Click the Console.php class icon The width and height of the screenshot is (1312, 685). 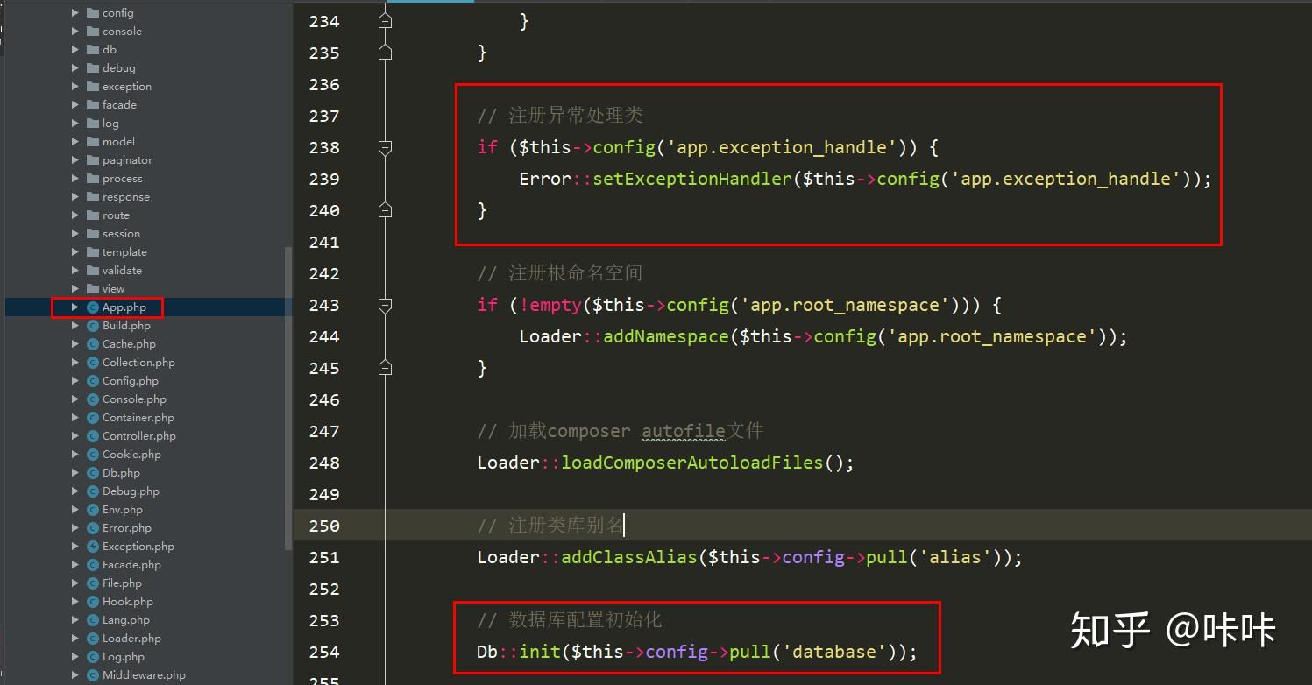(94, 399)
